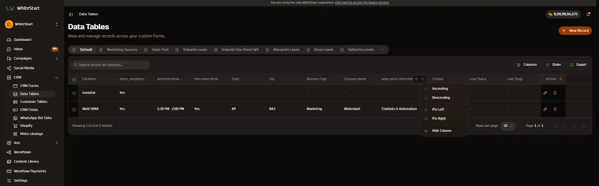Screen dimensions: 599x186
Task: Switch to Mananshi Leads tab
Action: pos(282,50)
